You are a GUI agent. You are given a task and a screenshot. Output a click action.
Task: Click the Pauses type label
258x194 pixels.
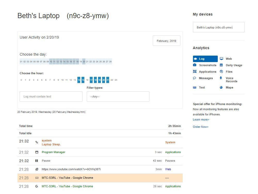(170, 161)
